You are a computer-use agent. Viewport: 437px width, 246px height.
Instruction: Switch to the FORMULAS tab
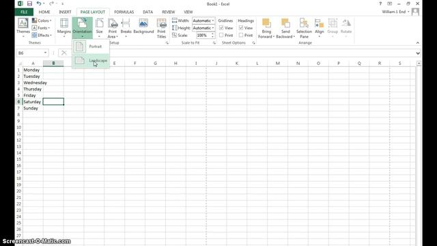click(124, 12)
